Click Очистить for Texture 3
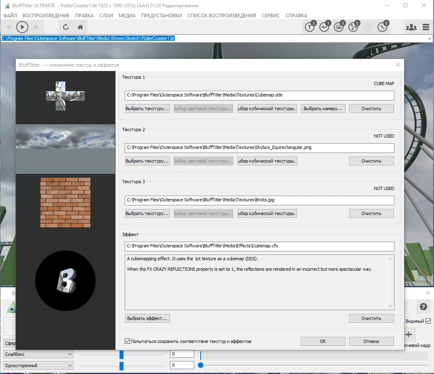Viewport: 434px width, 374px height. [371, 213]
